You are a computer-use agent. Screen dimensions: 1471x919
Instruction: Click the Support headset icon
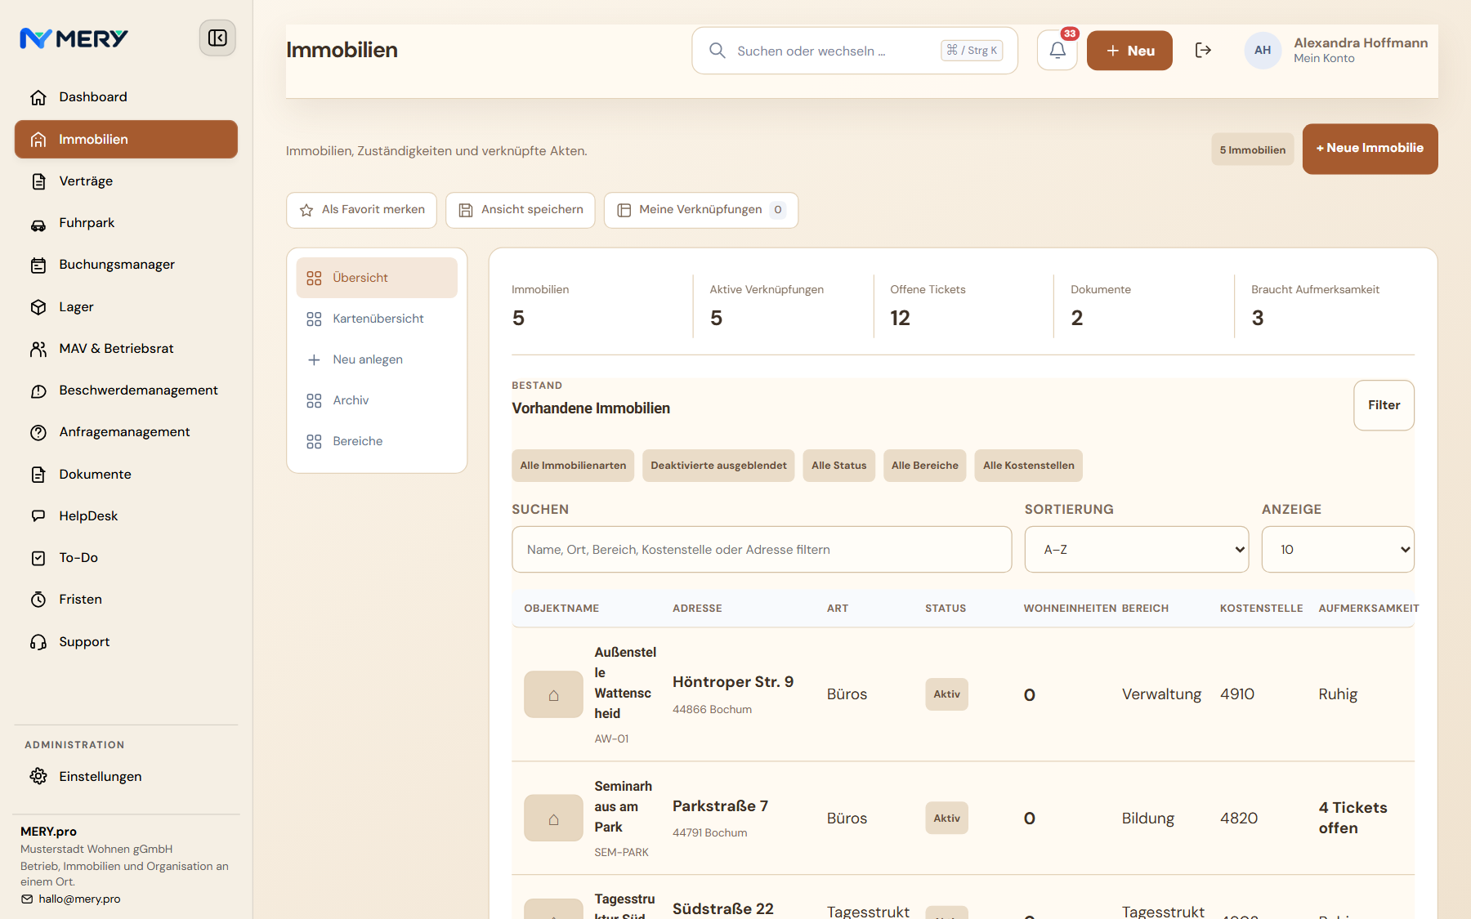coord(38,642)
